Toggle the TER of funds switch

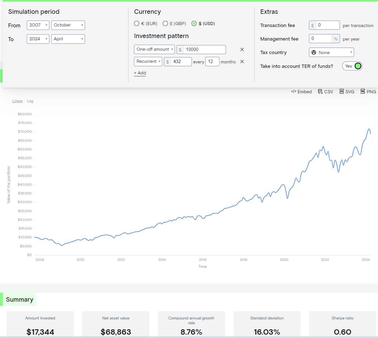(x=352, y=66)
